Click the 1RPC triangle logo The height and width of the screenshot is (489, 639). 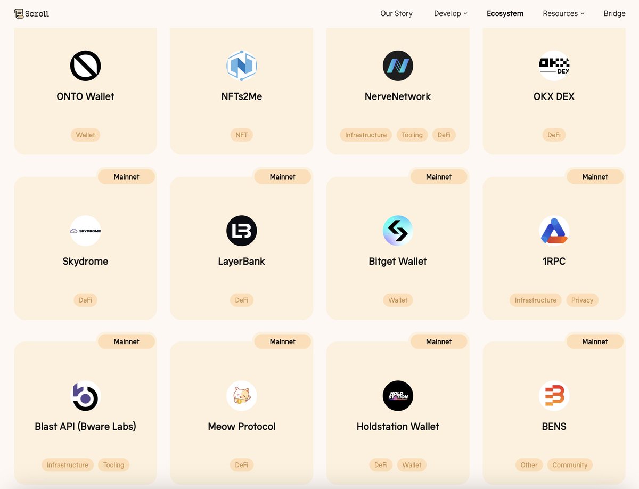554,231
